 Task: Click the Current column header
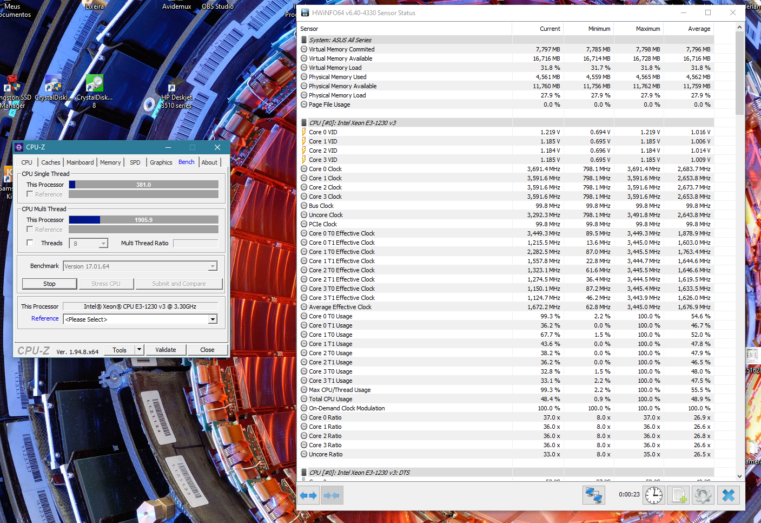click(538, 29)
